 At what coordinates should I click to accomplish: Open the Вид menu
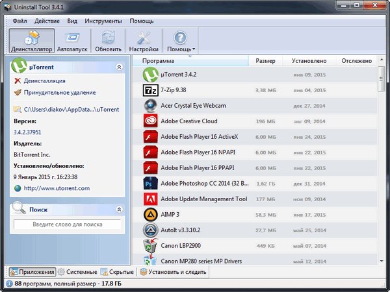[72, 21]
